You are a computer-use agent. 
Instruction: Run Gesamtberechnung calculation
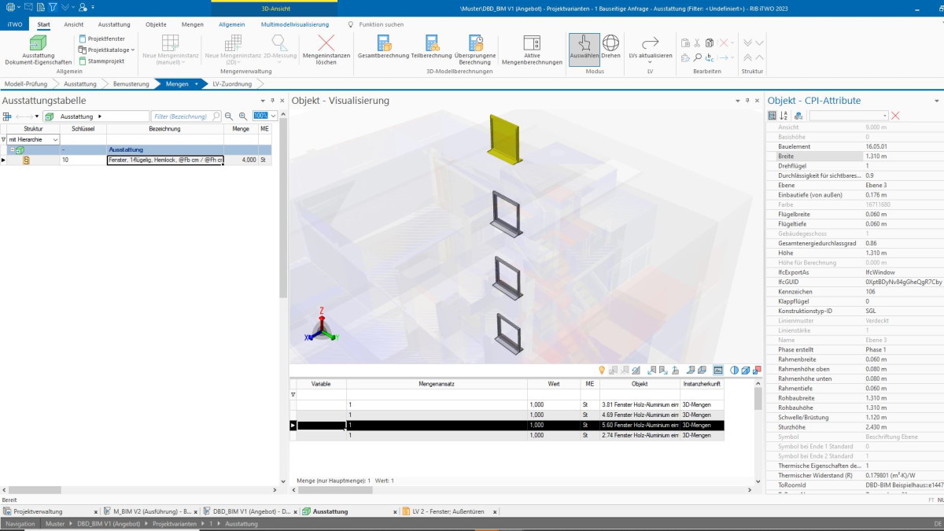coord(383,48)
